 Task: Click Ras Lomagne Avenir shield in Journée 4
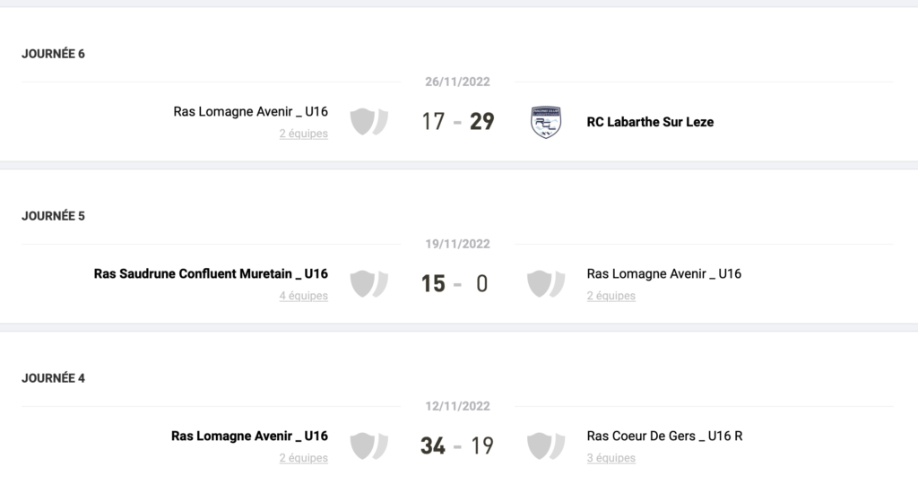(x=368, y=445)
